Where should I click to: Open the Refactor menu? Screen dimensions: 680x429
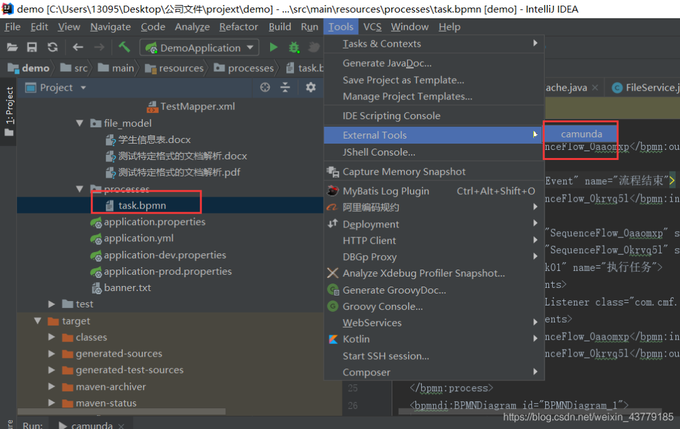click(x=239, y=27)
